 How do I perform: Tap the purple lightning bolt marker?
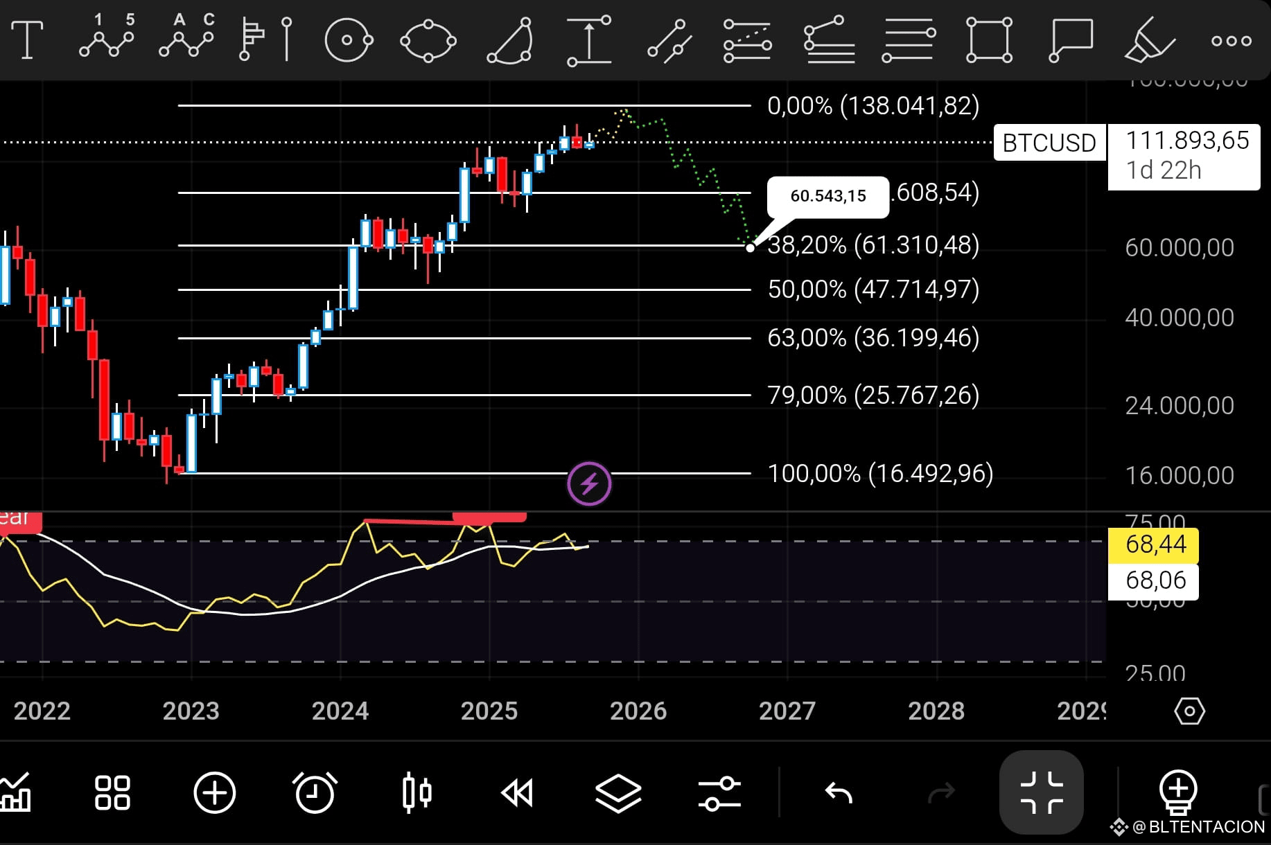[589, 483]
